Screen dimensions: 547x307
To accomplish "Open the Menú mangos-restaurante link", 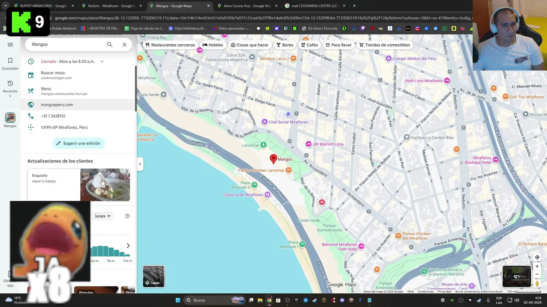I will tap(79, 91).
